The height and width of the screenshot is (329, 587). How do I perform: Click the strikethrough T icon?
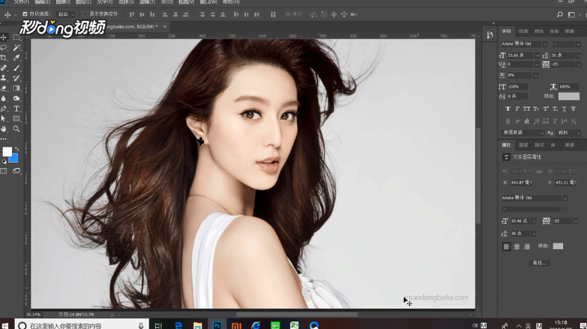coord(573,109)
